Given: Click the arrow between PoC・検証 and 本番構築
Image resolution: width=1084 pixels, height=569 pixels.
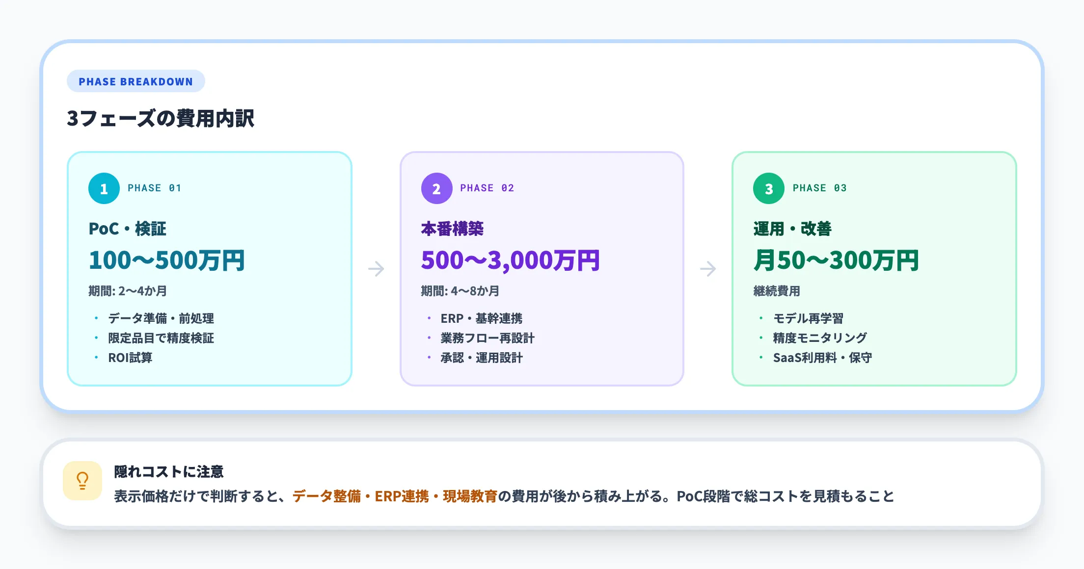Looking at the screenshot, I should click(376, 268).
